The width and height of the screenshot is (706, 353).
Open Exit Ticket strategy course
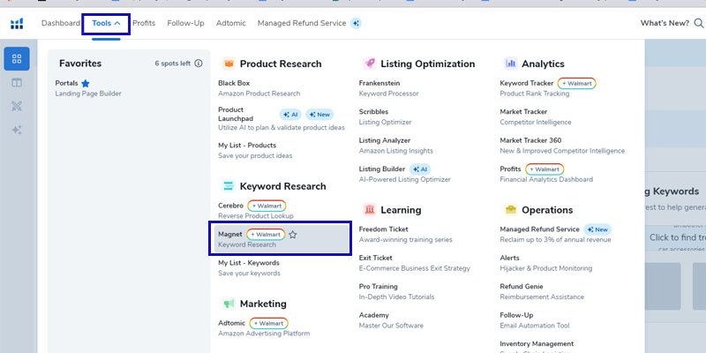[x=414, y=263]
